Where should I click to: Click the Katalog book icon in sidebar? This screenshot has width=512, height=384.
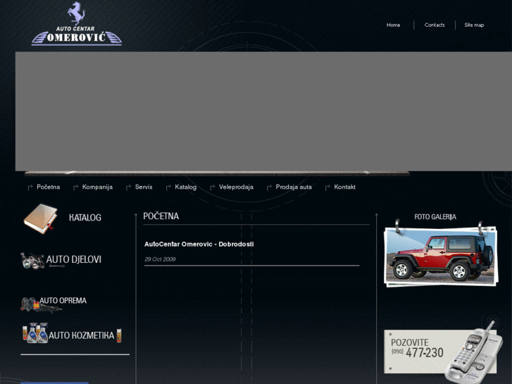[40, 218]
